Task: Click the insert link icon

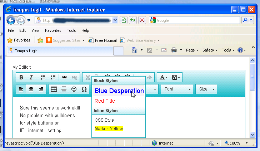Action: point(65,77)
